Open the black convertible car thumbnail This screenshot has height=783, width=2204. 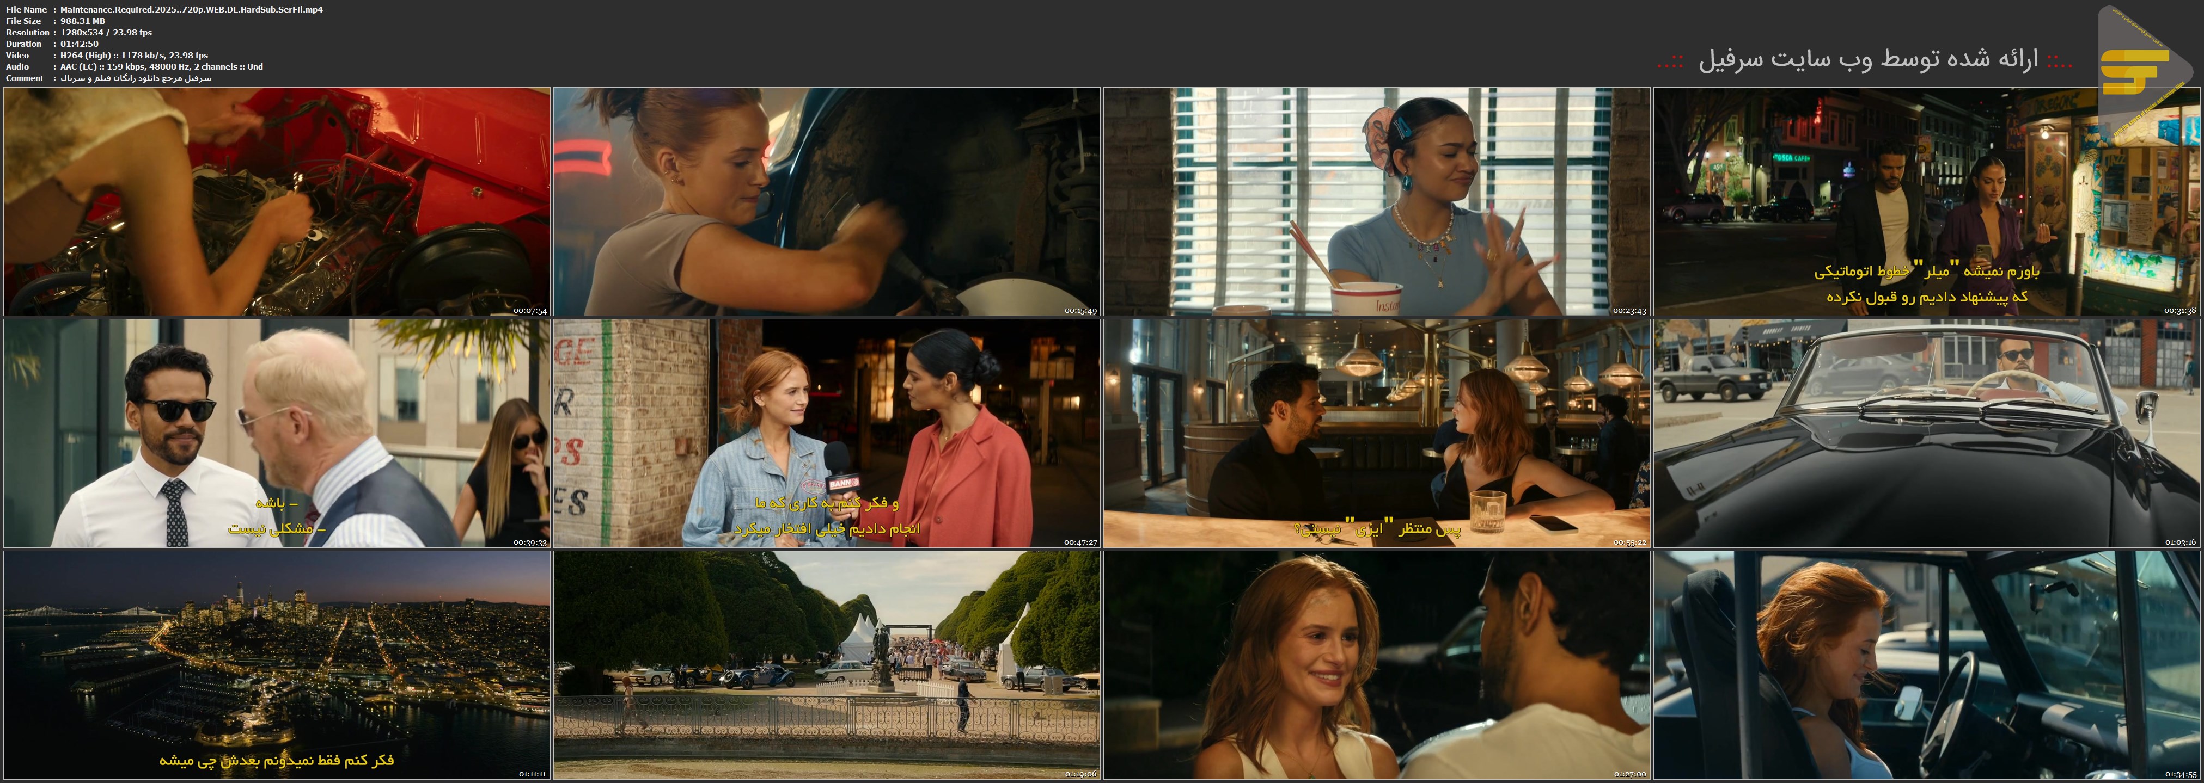(1927, 433)
